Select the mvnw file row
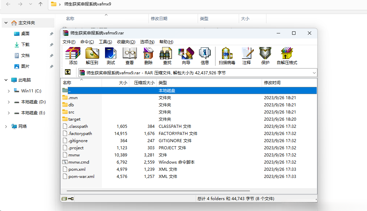Image resolution: width=367 pixels, height=211 pixels. click(189, 155)
